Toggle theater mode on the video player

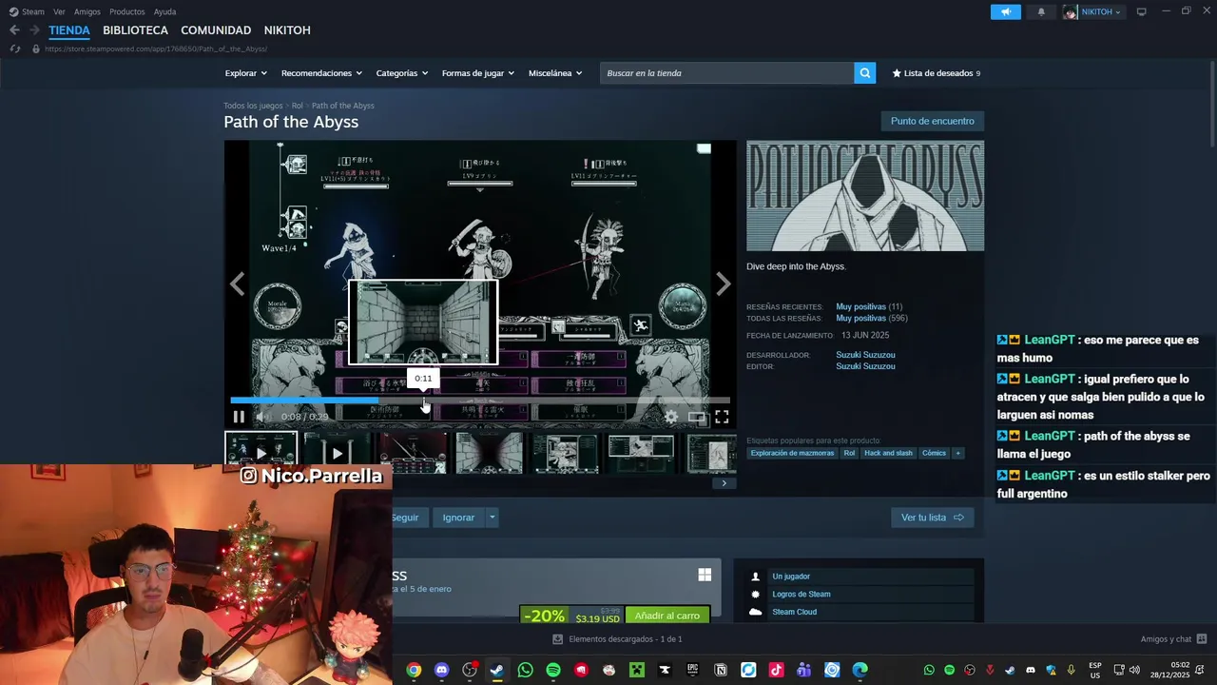[x=697, y=417]
